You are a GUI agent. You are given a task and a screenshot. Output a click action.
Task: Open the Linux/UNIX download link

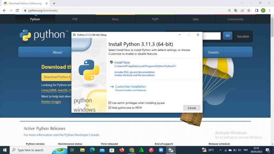click(x=49, y=90)
